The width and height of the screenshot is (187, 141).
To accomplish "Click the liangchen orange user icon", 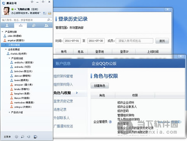I will point(12,93).
